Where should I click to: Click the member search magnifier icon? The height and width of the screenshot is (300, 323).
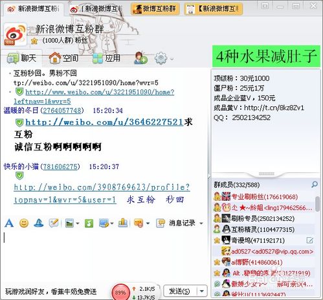coord(315,184)
